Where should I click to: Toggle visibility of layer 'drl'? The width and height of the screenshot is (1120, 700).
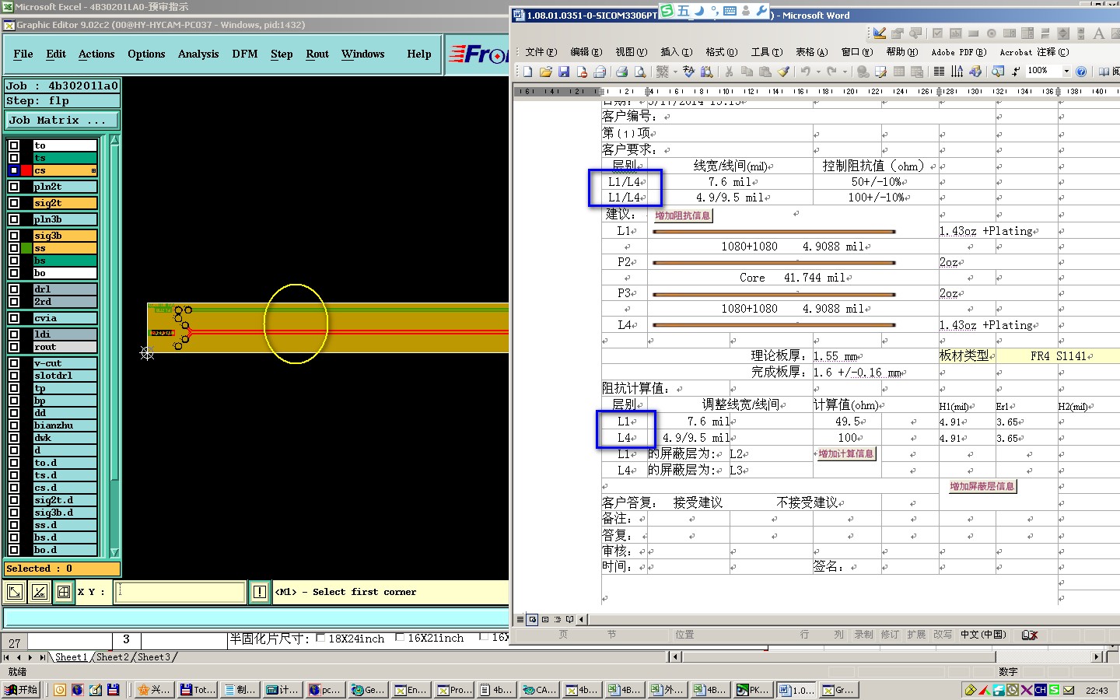tap(14, 289)
